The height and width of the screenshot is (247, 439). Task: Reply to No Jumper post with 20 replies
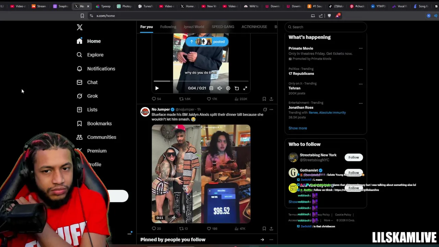tap(156, 228)
